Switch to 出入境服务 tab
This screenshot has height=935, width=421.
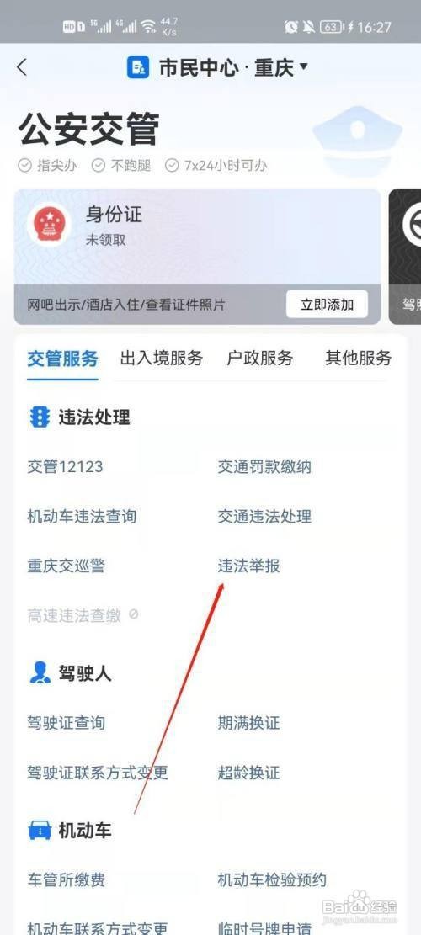tap(162, 358)
